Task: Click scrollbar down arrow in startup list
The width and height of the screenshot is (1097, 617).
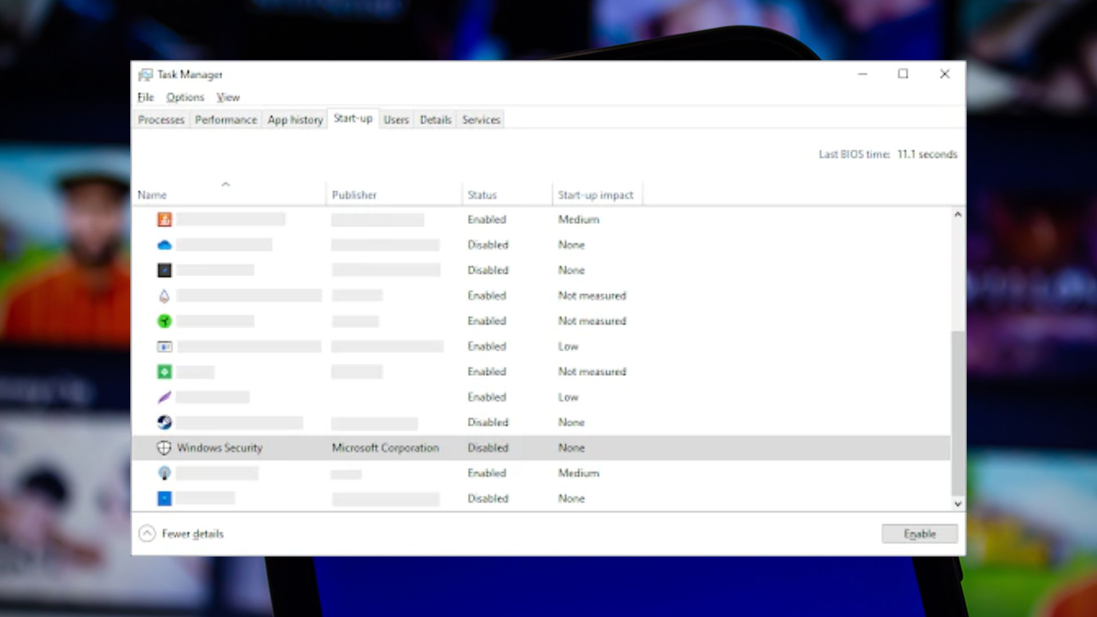Action: click(x=958, y=504)
